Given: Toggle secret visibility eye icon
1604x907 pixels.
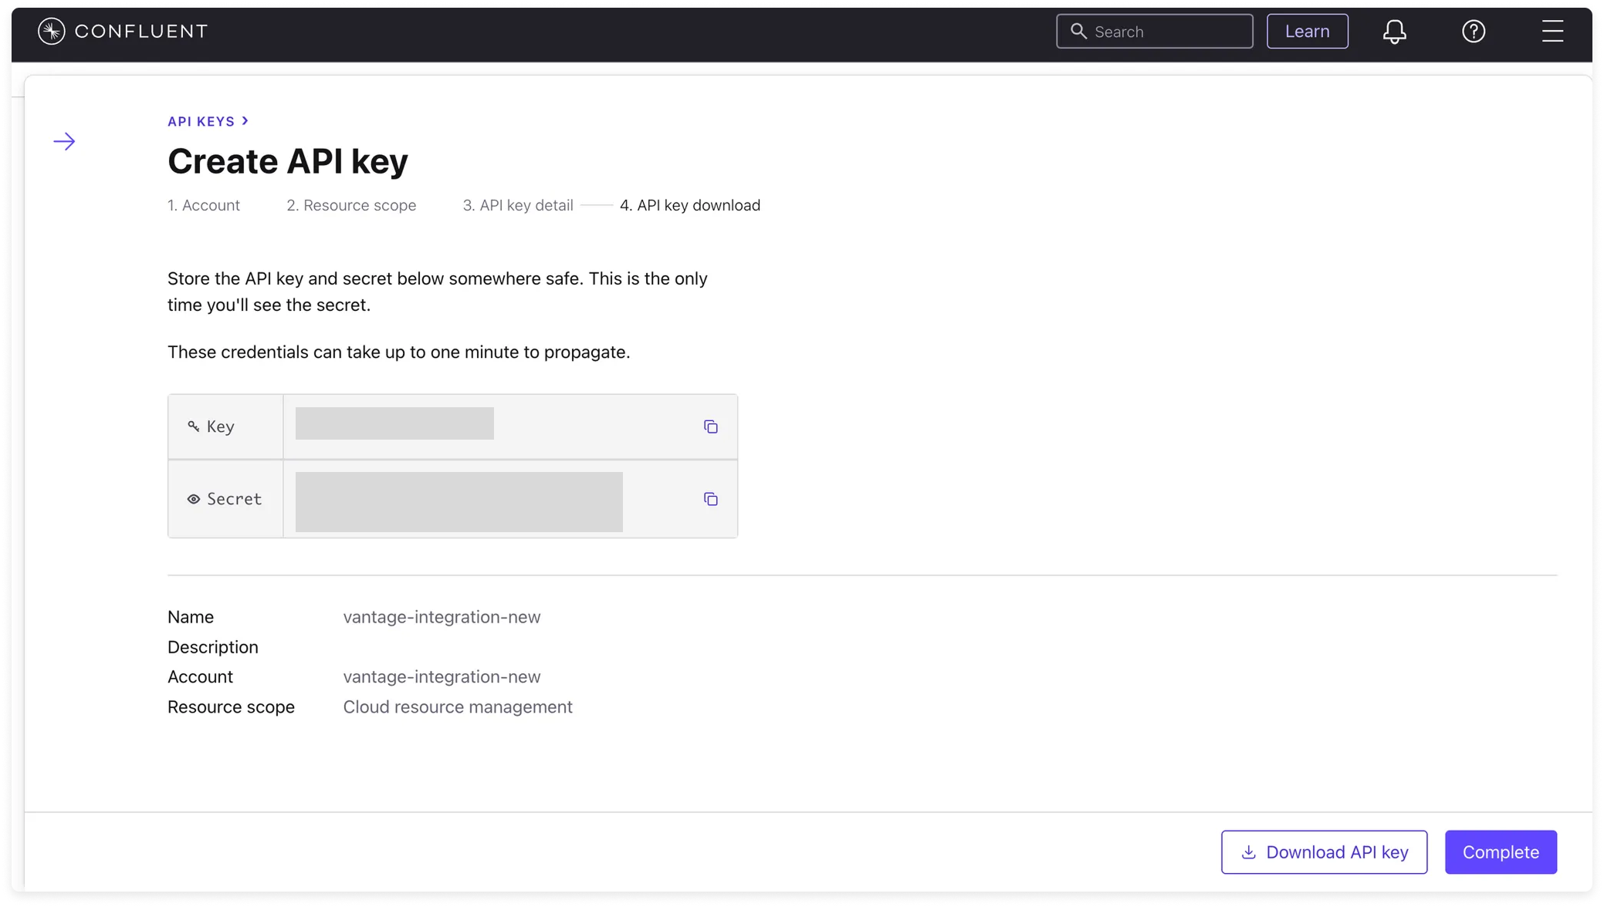Looking at the screenshot, I should pyautogui.click(x=194, y=499).
